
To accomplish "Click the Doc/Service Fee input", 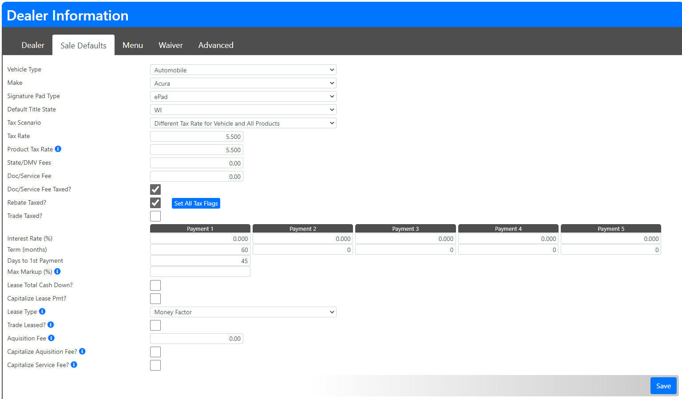I will tap(197, 177).
